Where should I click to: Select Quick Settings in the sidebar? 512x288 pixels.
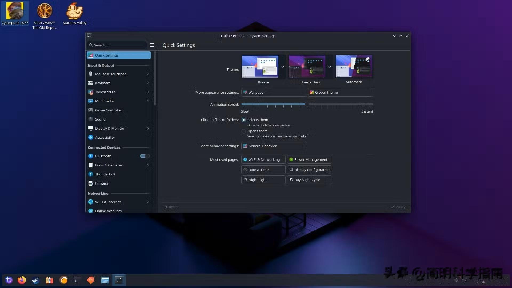[119, 55]
